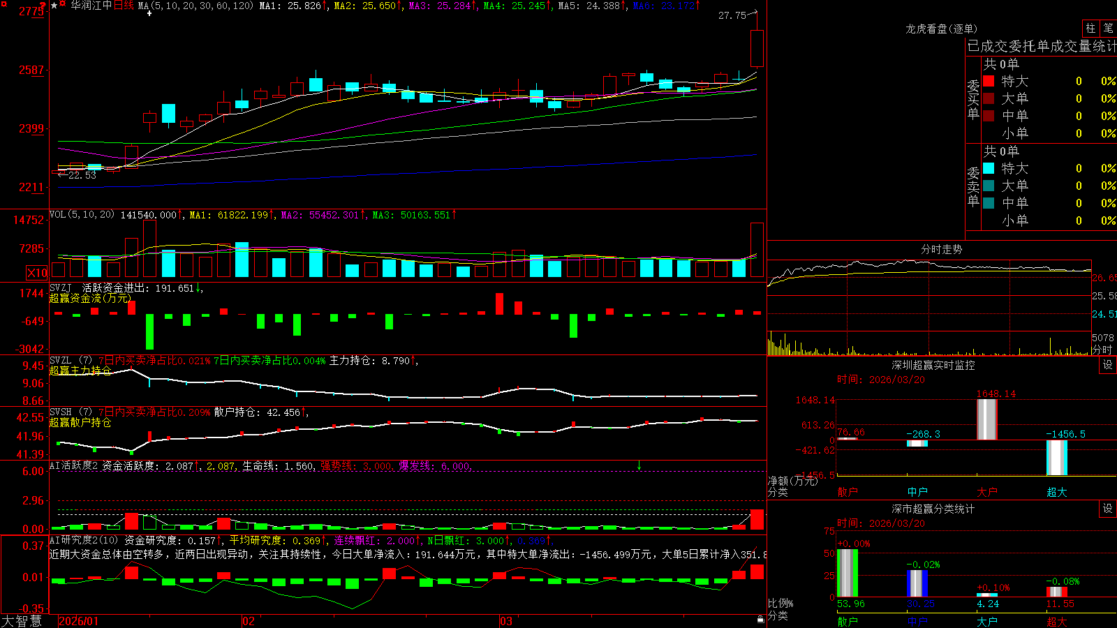
Task: Click the small red square icon at top-left corner
Action: [x=3, y=3]
